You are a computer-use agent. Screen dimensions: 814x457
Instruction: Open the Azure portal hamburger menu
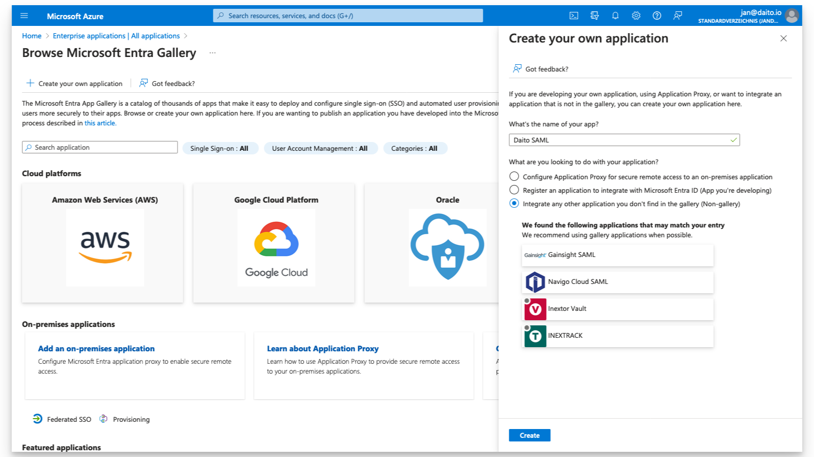24,16
